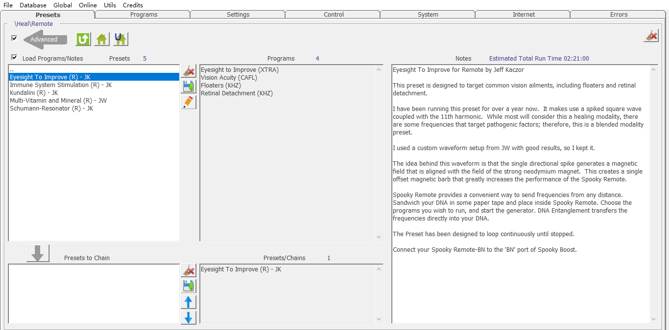This screenshot has width=669, height=330.
Task: Go to parent folder via the '..' entry
Action: point(12,70)
